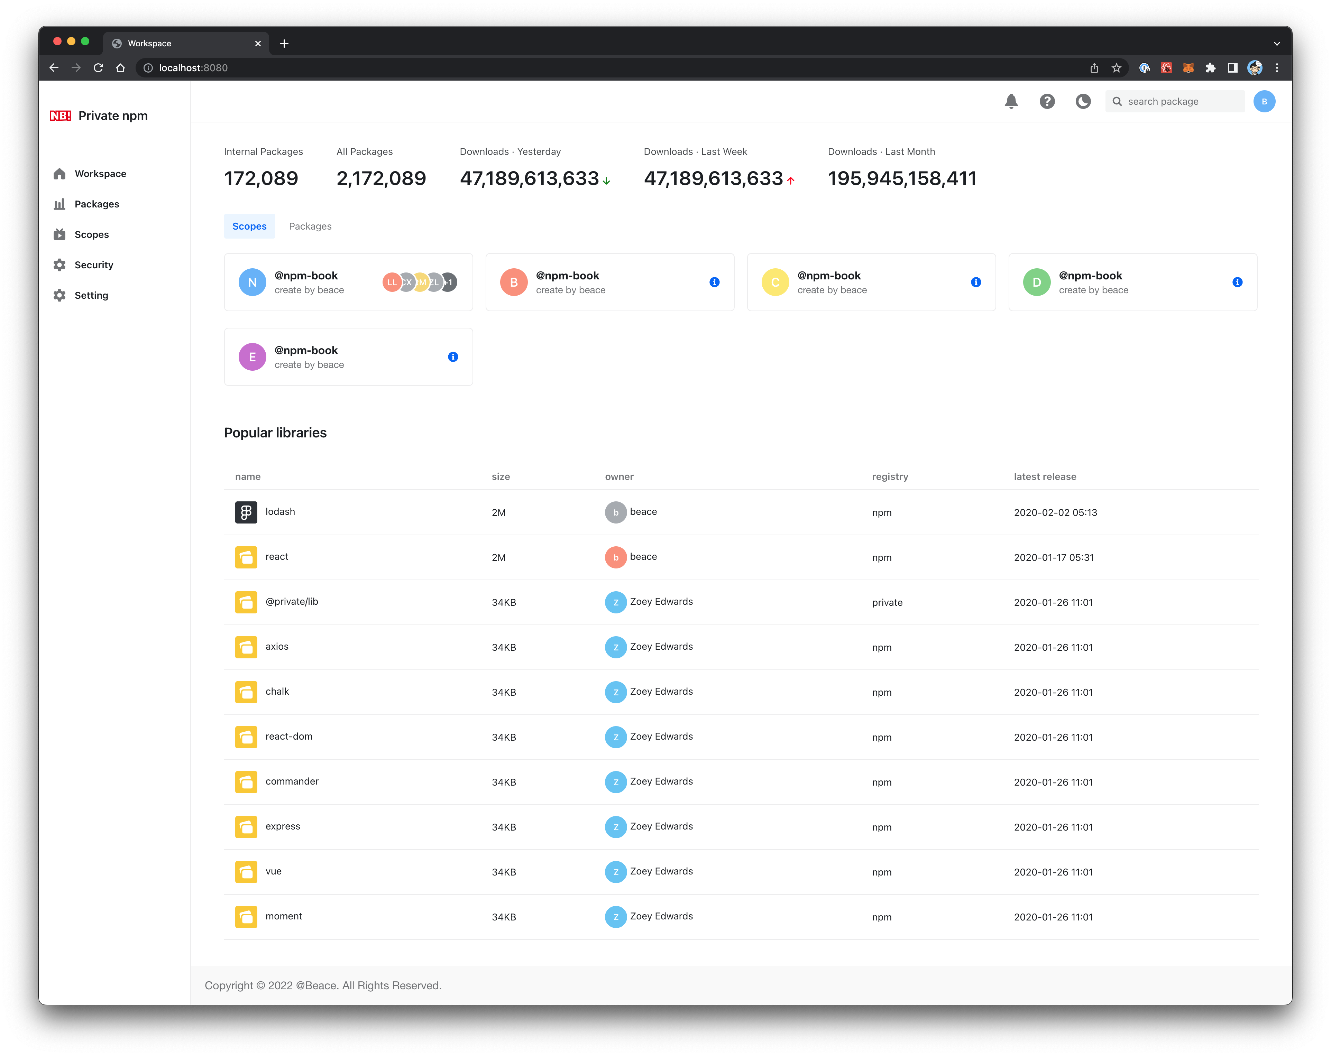This screenshot has width=1331, height=1056.
Task: Click the Private npm logo
Action: tap(61, 116)
